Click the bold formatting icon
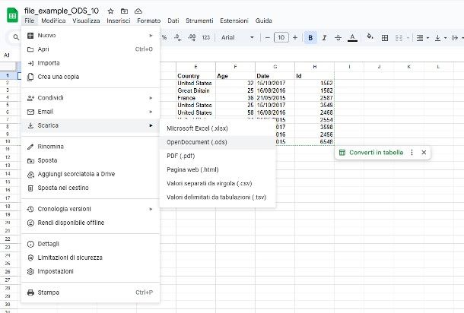Screen dimensions: 464x313 pos(310,37)
